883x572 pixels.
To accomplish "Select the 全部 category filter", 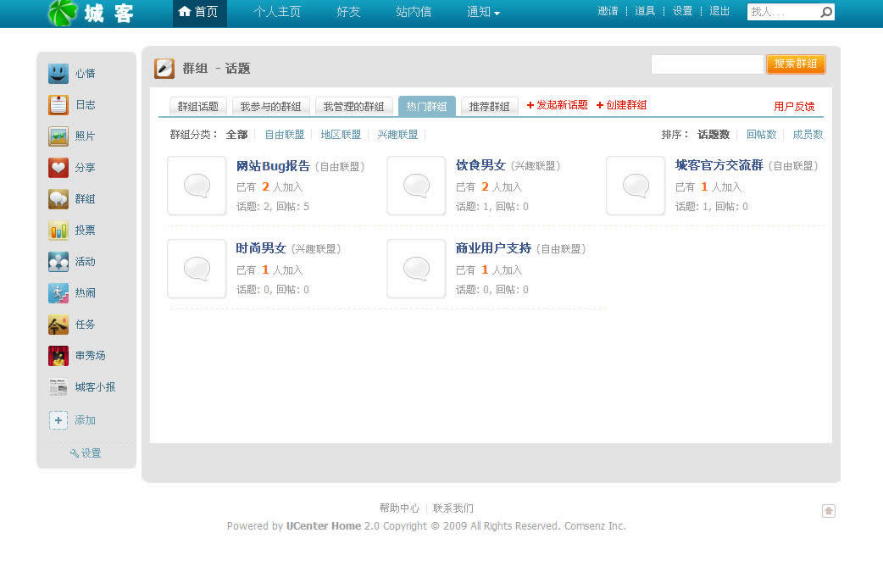I will (x=236, y=135).
